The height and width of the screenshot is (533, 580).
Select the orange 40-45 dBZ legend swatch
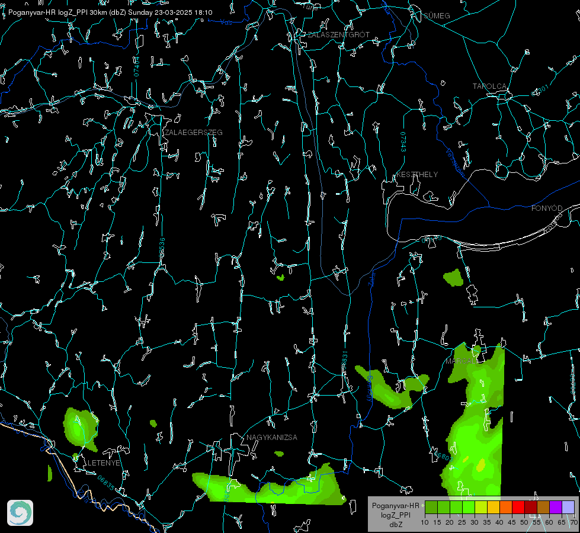506,507
